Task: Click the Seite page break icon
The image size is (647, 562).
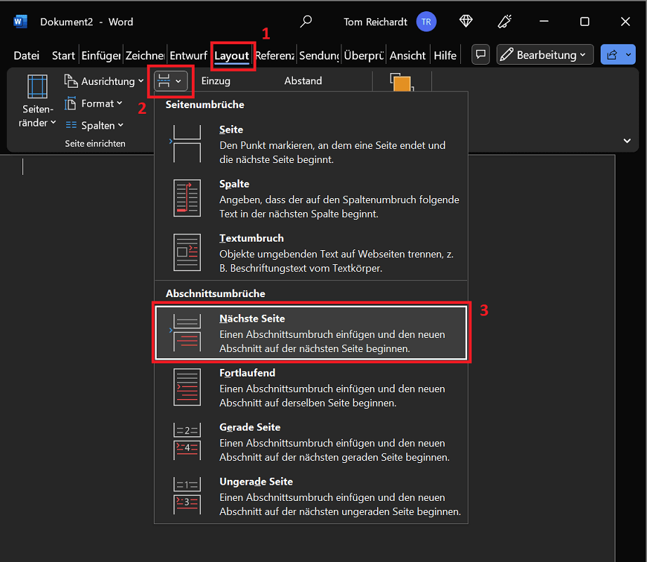Action: [x=187, y=144]
